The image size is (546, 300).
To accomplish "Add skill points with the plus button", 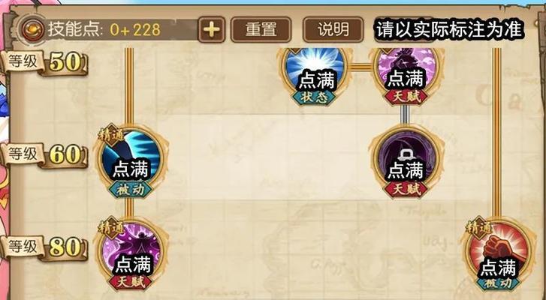I will click(x=211, y=29).
